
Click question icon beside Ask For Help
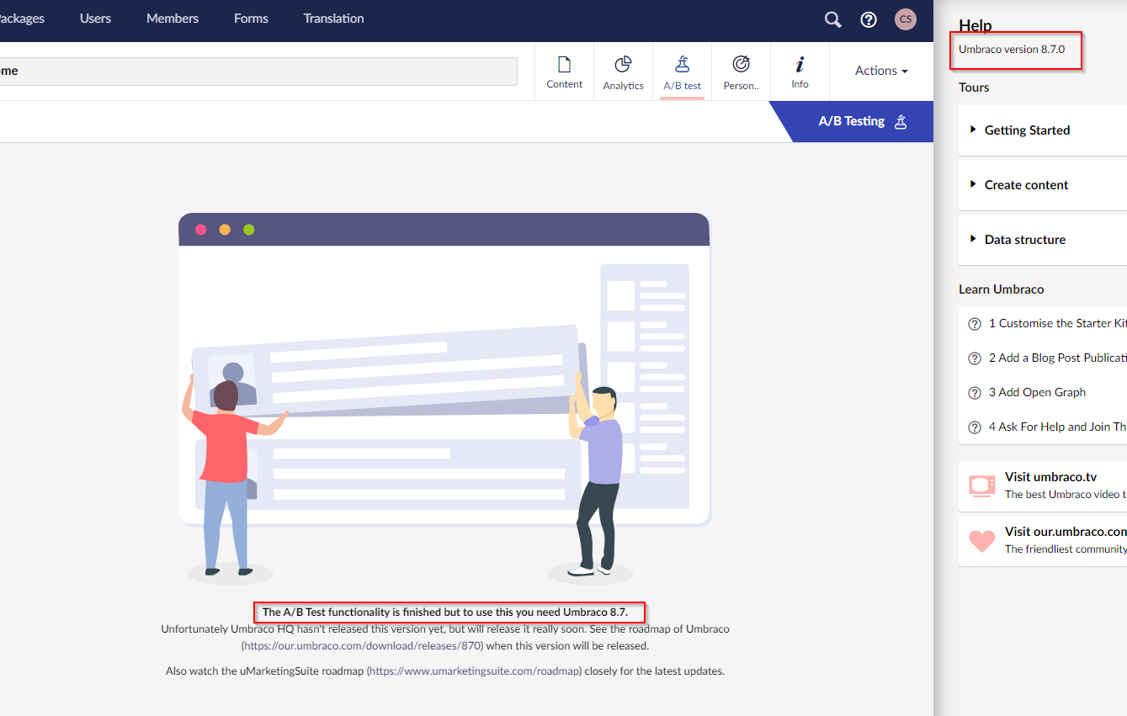(x=975, y=427)
